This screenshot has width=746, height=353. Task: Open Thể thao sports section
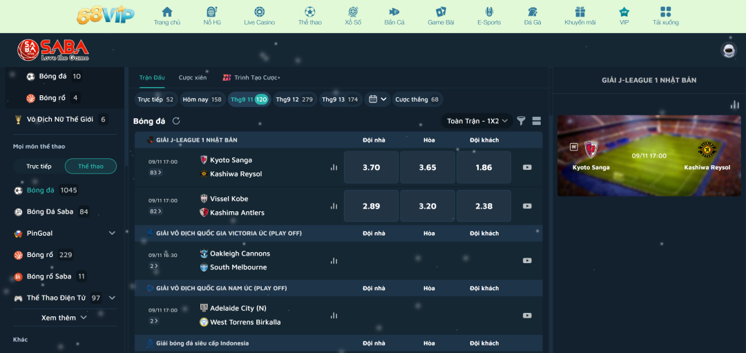point(309,16)
